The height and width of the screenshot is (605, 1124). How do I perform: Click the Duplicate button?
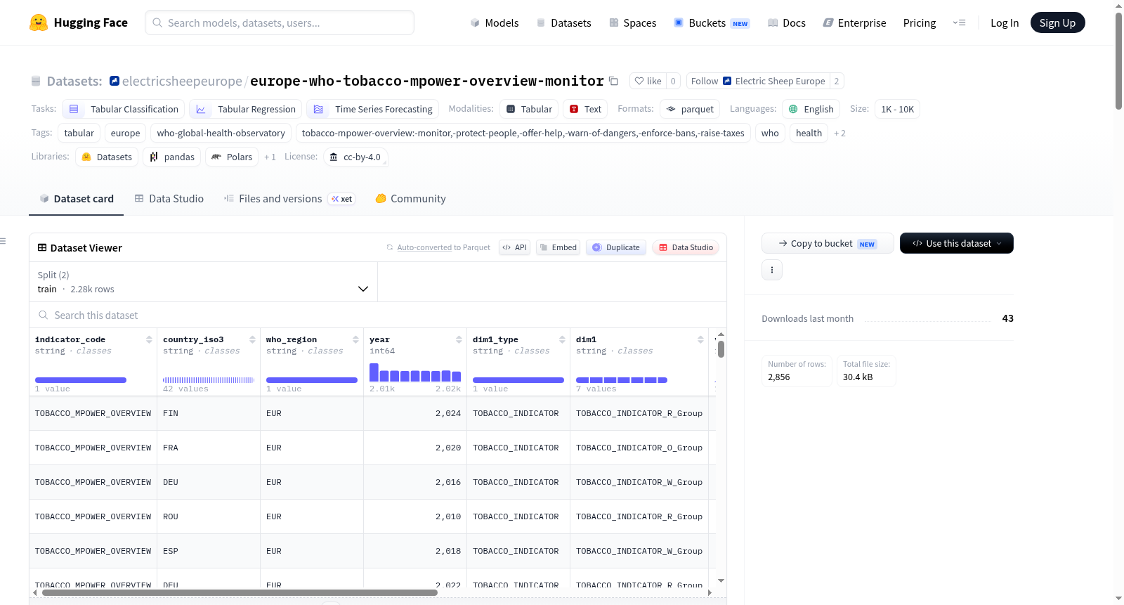point(616,247)
